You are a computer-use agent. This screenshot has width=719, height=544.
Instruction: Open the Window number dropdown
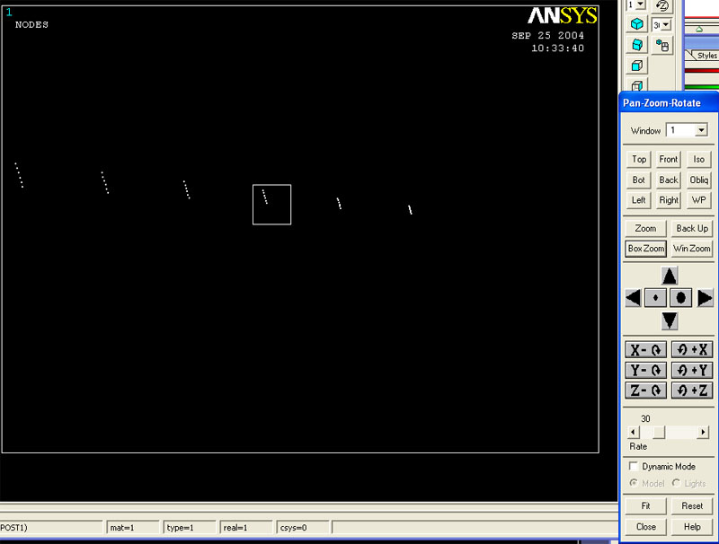tap(701, 130)
